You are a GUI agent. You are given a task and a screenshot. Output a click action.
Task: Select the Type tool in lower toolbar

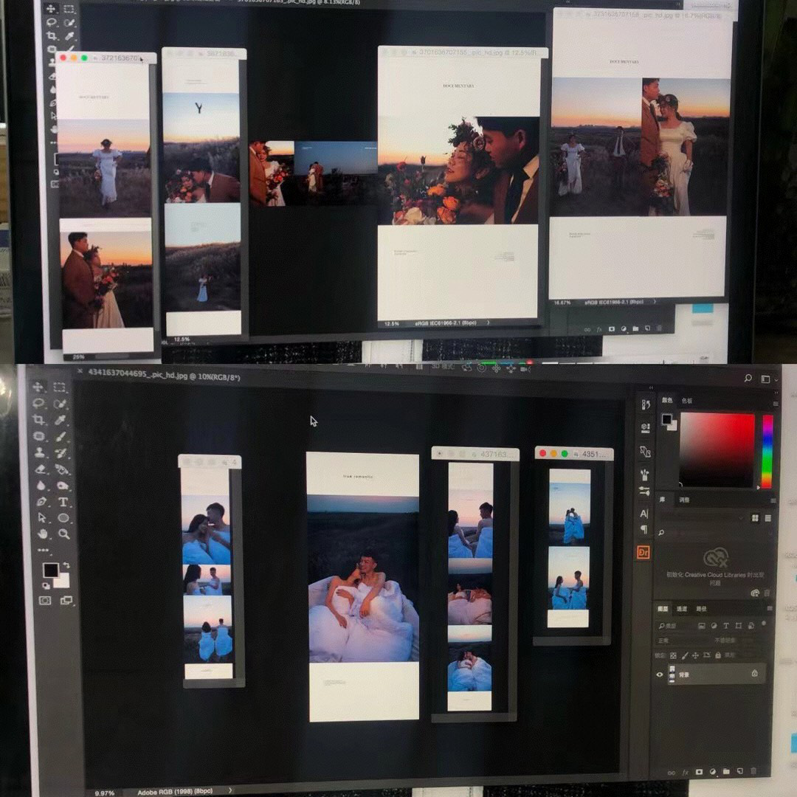pos(63,503)
